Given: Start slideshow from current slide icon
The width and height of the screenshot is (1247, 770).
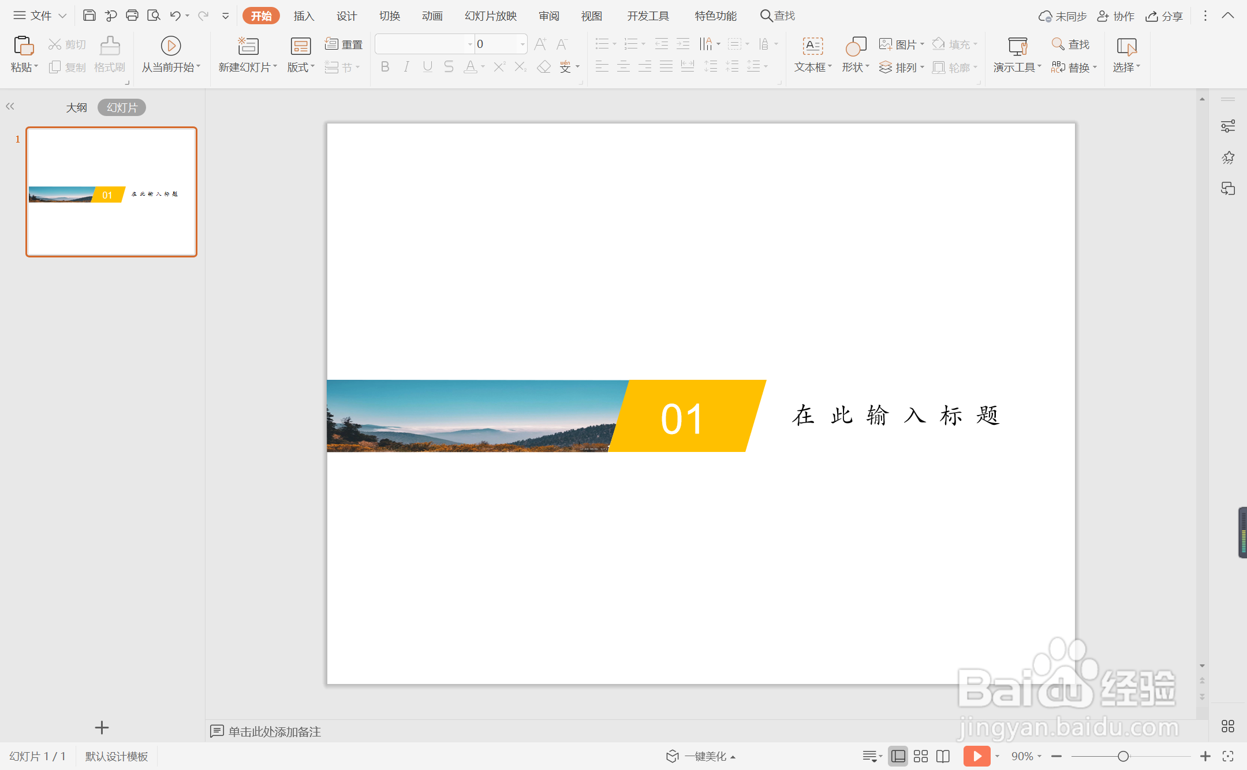Looking at the screenshot, I should (171, 46).
